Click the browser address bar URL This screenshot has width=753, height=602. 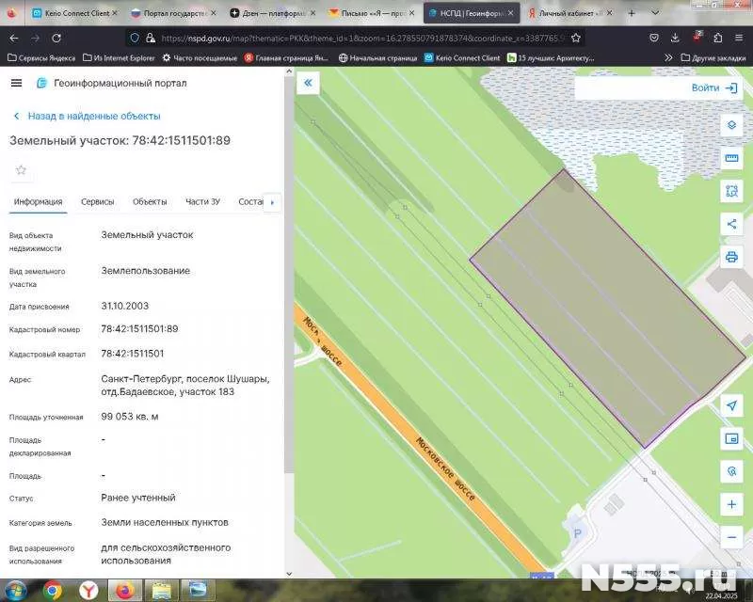click(358, 38)
